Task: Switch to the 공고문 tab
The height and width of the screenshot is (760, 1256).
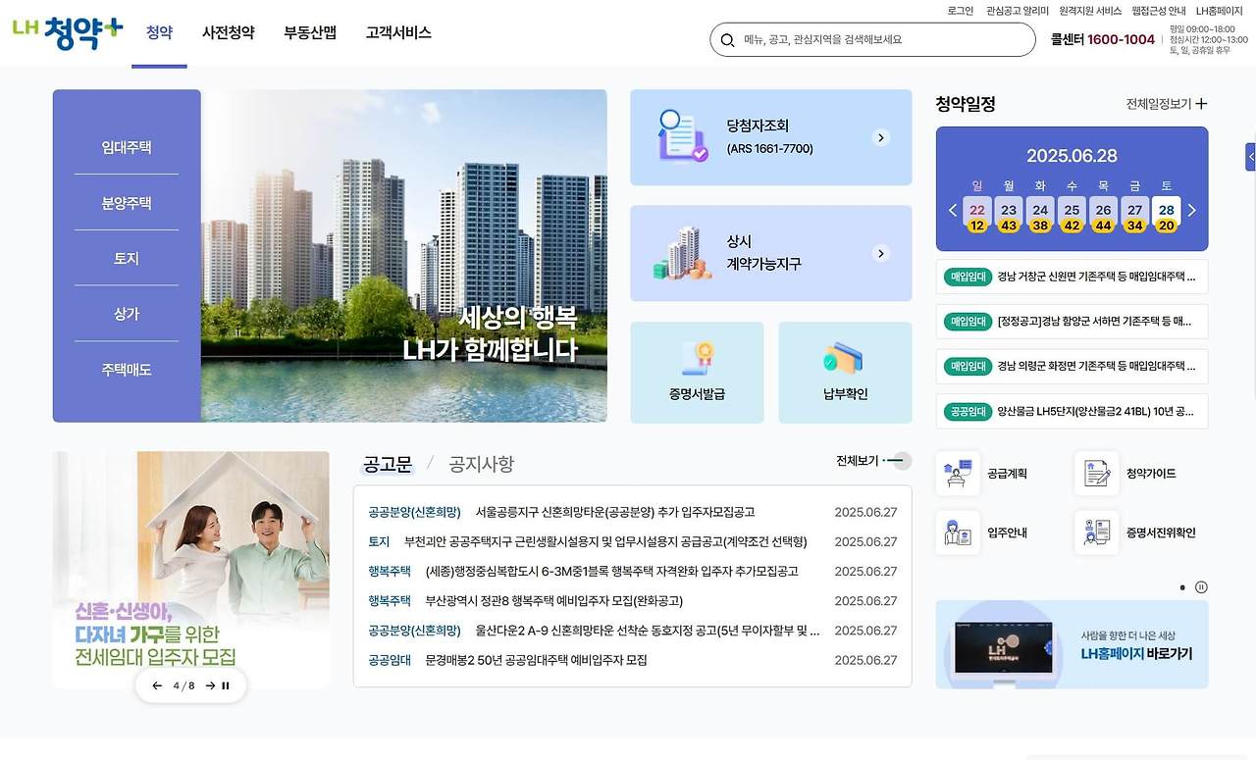Action: (x=388, y=464)
